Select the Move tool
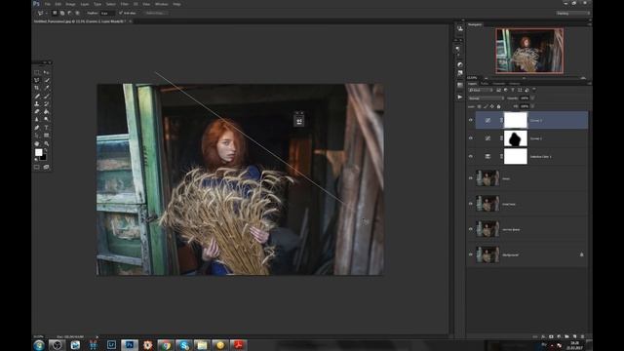Image resolution: width=624 pixels, height=351 pixels. point(47,72)
